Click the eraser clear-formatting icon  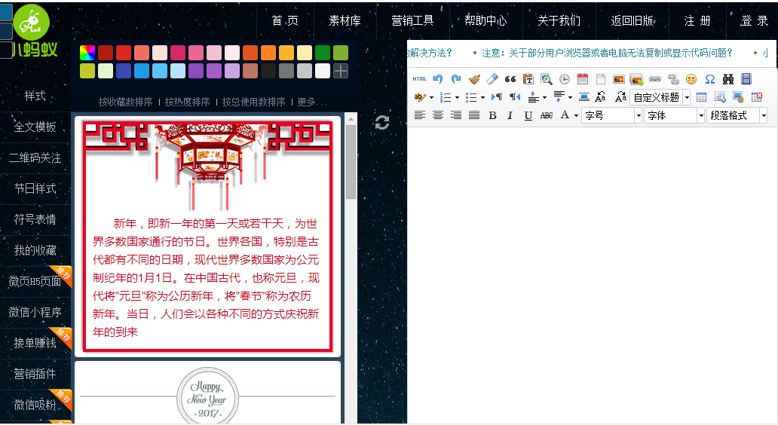[x=492, y=78]
